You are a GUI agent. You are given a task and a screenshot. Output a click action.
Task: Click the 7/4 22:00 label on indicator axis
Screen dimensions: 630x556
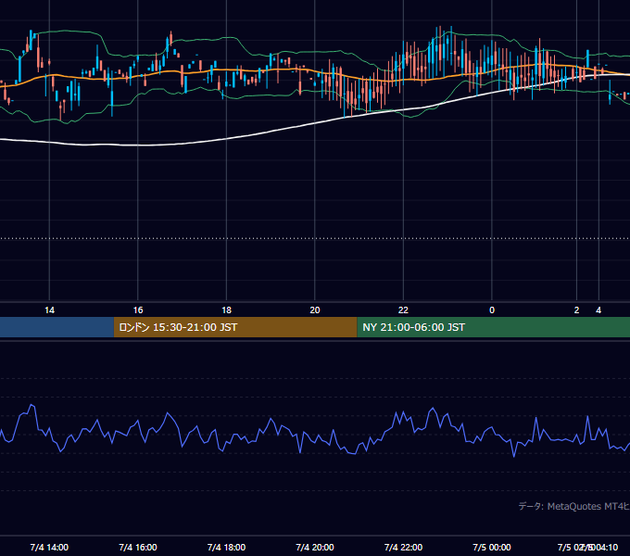[x=403, y=548]
